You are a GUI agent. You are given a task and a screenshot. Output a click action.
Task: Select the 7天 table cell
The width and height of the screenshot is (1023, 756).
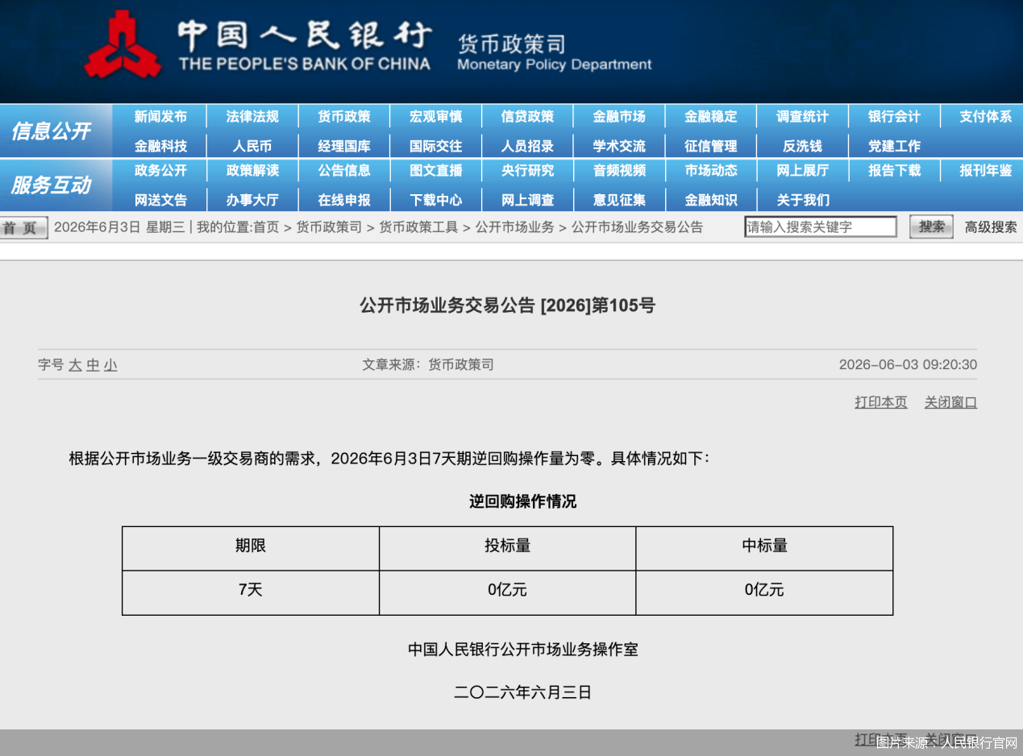click(251, 592)
